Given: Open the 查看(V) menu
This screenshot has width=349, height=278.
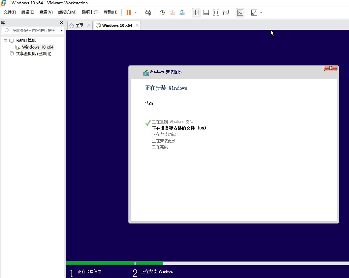Looking at the screenshot, I should click(46, 12).
